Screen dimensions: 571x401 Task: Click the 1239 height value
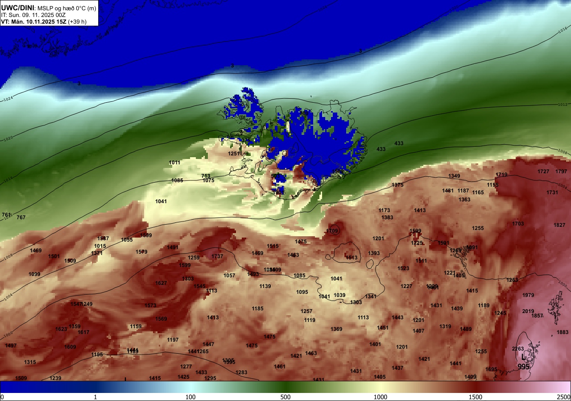click(55, 378)
